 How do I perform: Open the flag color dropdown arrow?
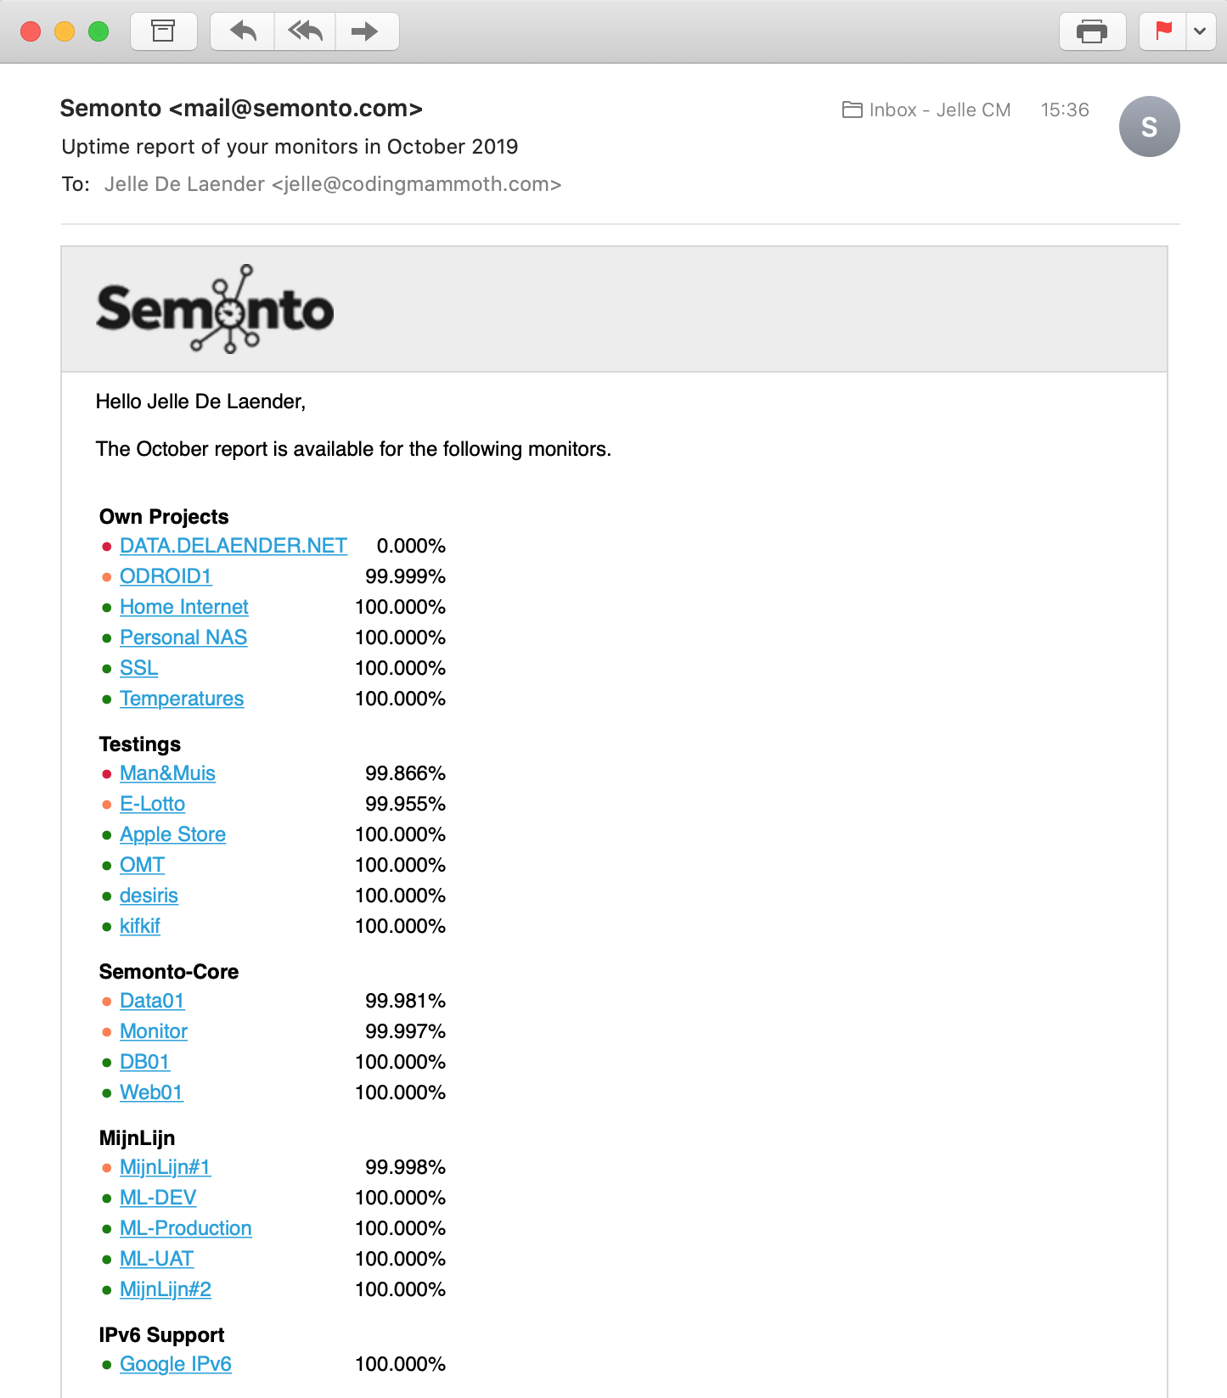(1200, 31)
